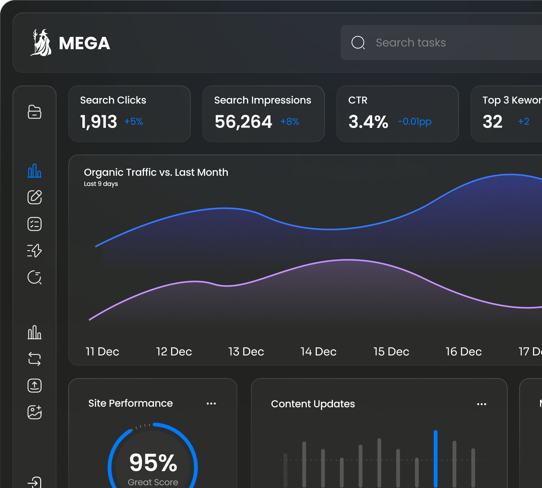Click the upload arrow sidebar icon
The height and width of the screenshot is (488, 542).
coord(35,386)
